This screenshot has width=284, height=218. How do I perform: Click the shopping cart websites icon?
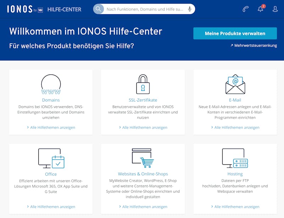pos(143,158)
